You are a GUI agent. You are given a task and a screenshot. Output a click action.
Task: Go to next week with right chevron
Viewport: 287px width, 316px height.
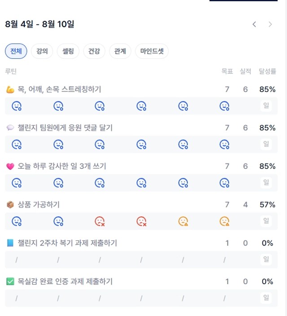270,24
